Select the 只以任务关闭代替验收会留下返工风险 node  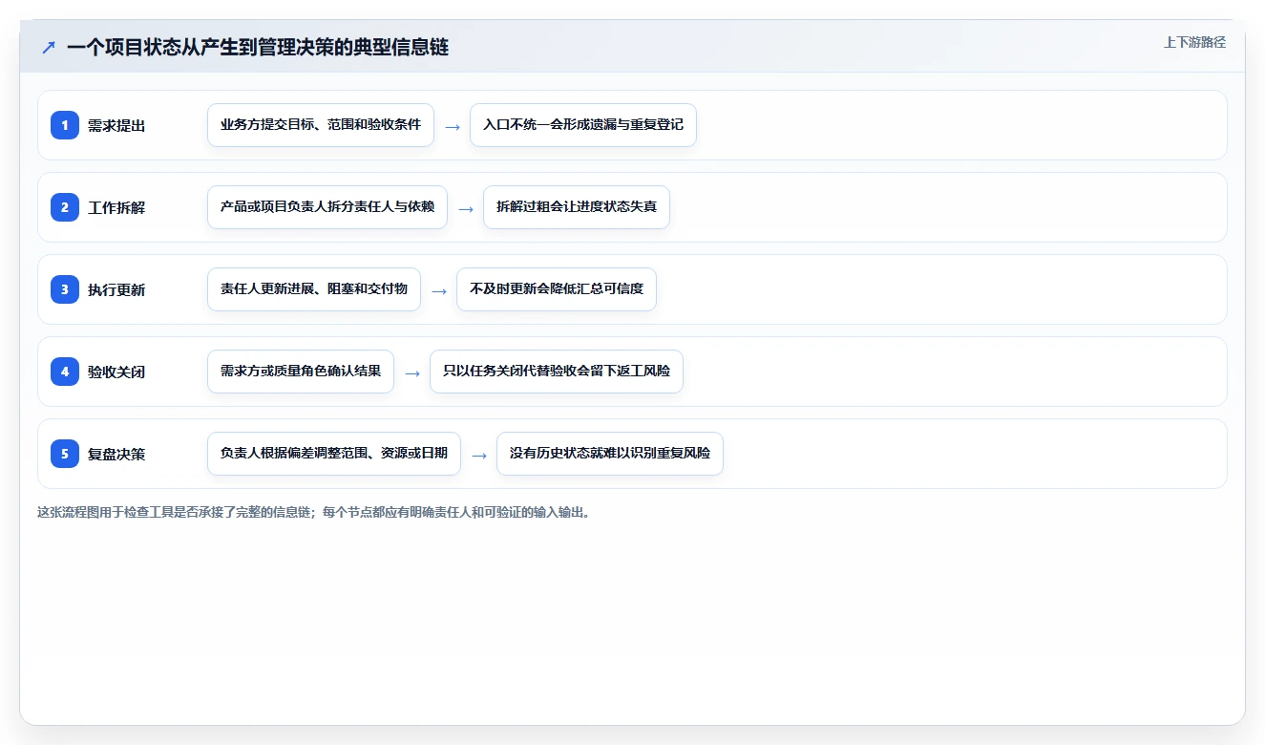pyautogui.click(x=557, y=372)
